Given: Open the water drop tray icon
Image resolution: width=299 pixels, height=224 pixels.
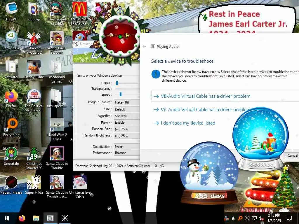Looking at the screenshot, I should 233,218.
